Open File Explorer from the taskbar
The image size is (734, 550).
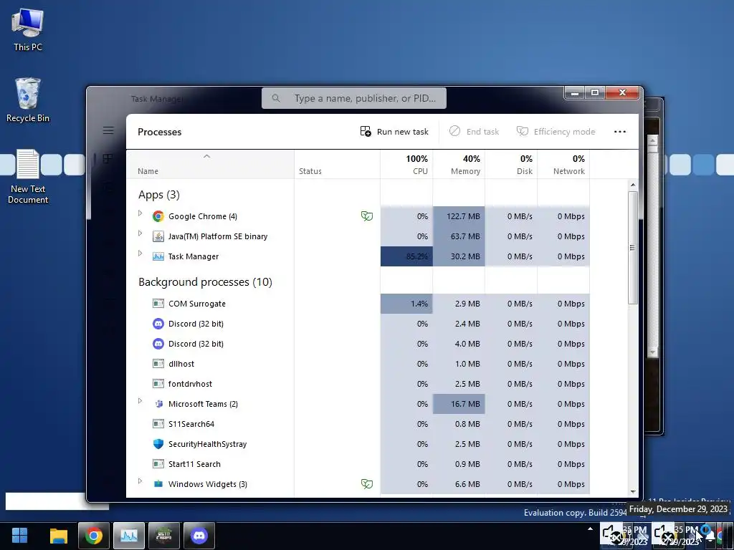point(59,536)
